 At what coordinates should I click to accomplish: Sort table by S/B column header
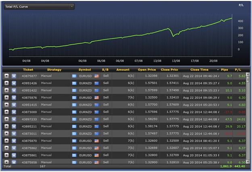coord(105,70)
